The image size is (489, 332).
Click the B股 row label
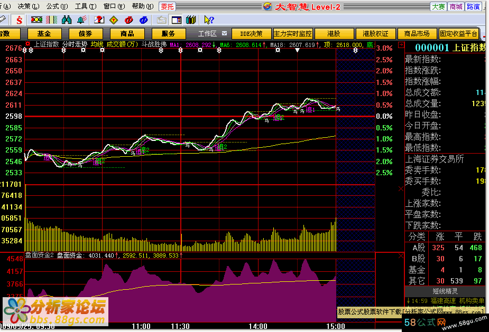pos(418,259)
